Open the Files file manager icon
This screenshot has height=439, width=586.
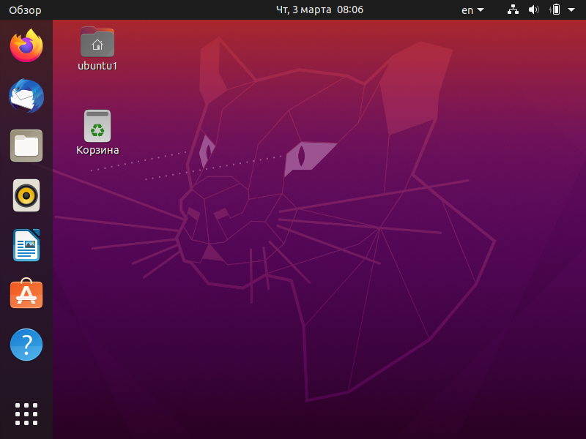pyautogui.click(x=26, y=146)
